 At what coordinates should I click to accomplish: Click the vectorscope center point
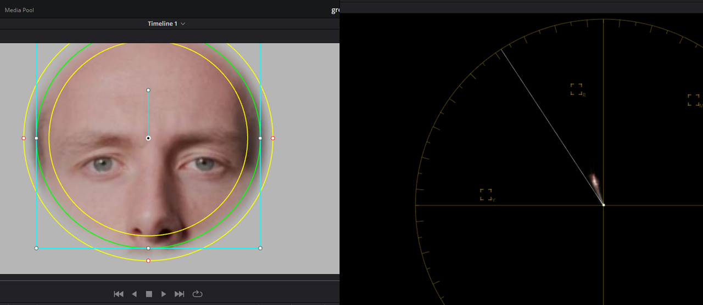[604, 205]
